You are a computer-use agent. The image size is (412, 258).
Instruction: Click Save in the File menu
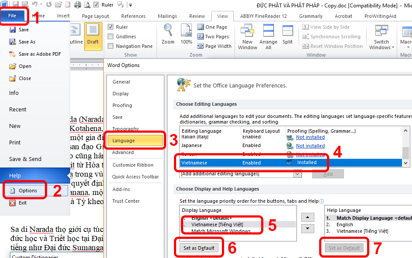[19, 30]
